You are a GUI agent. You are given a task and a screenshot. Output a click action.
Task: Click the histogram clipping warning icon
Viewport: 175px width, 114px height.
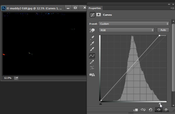pos(92,74)
